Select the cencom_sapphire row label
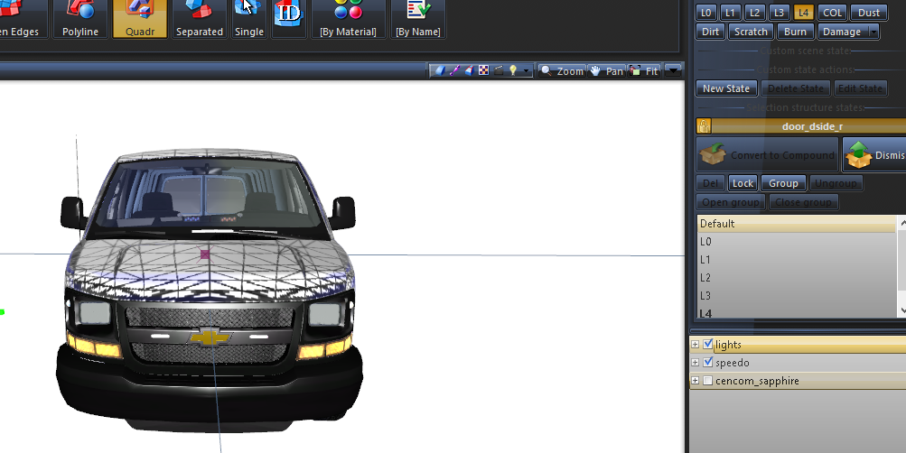 tap(757, 381)
